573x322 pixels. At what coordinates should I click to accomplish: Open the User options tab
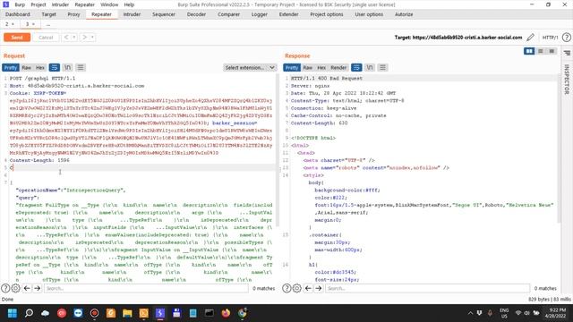pyautogui.click(x=369, y=14)
